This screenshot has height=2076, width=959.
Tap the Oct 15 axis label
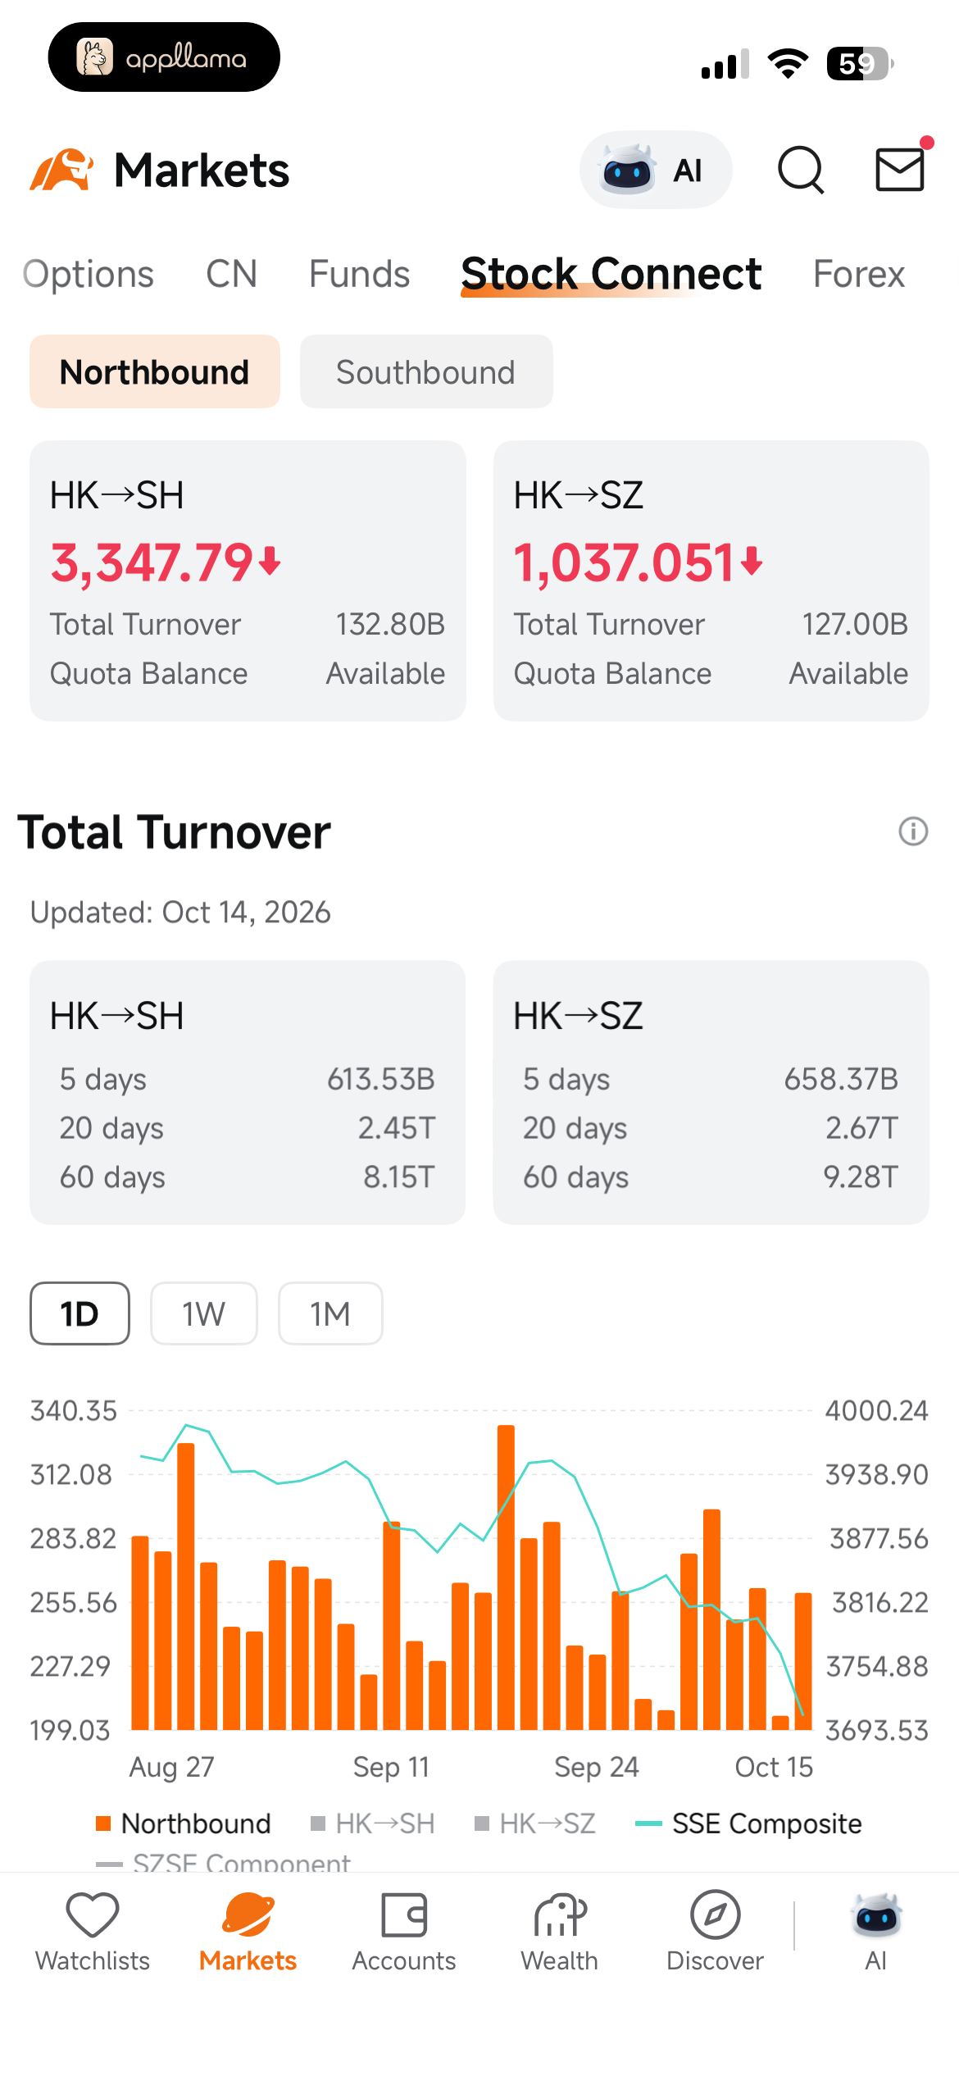[774, 1767]
